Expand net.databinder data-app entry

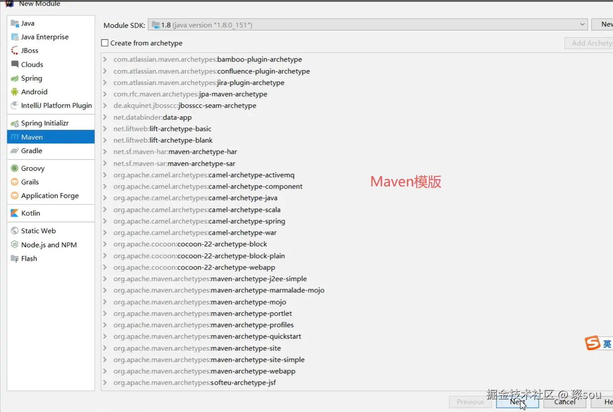pos(105,117)
